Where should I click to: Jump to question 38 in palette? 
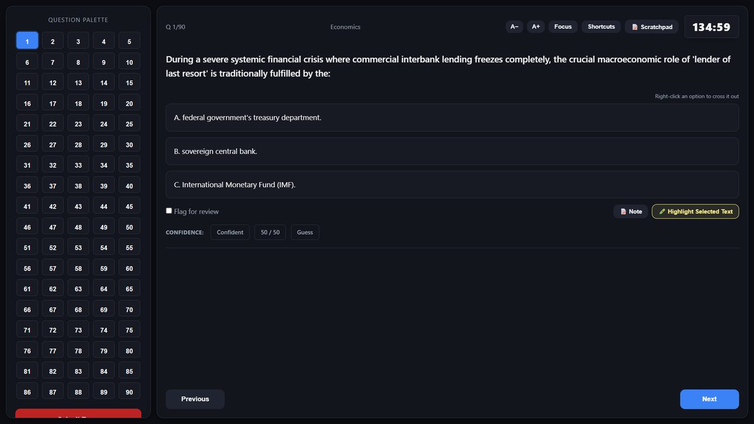click(x=78, y=185)
